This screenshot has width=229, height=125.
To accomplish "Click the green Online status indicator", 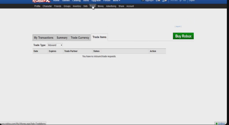I will coord(220,123).
